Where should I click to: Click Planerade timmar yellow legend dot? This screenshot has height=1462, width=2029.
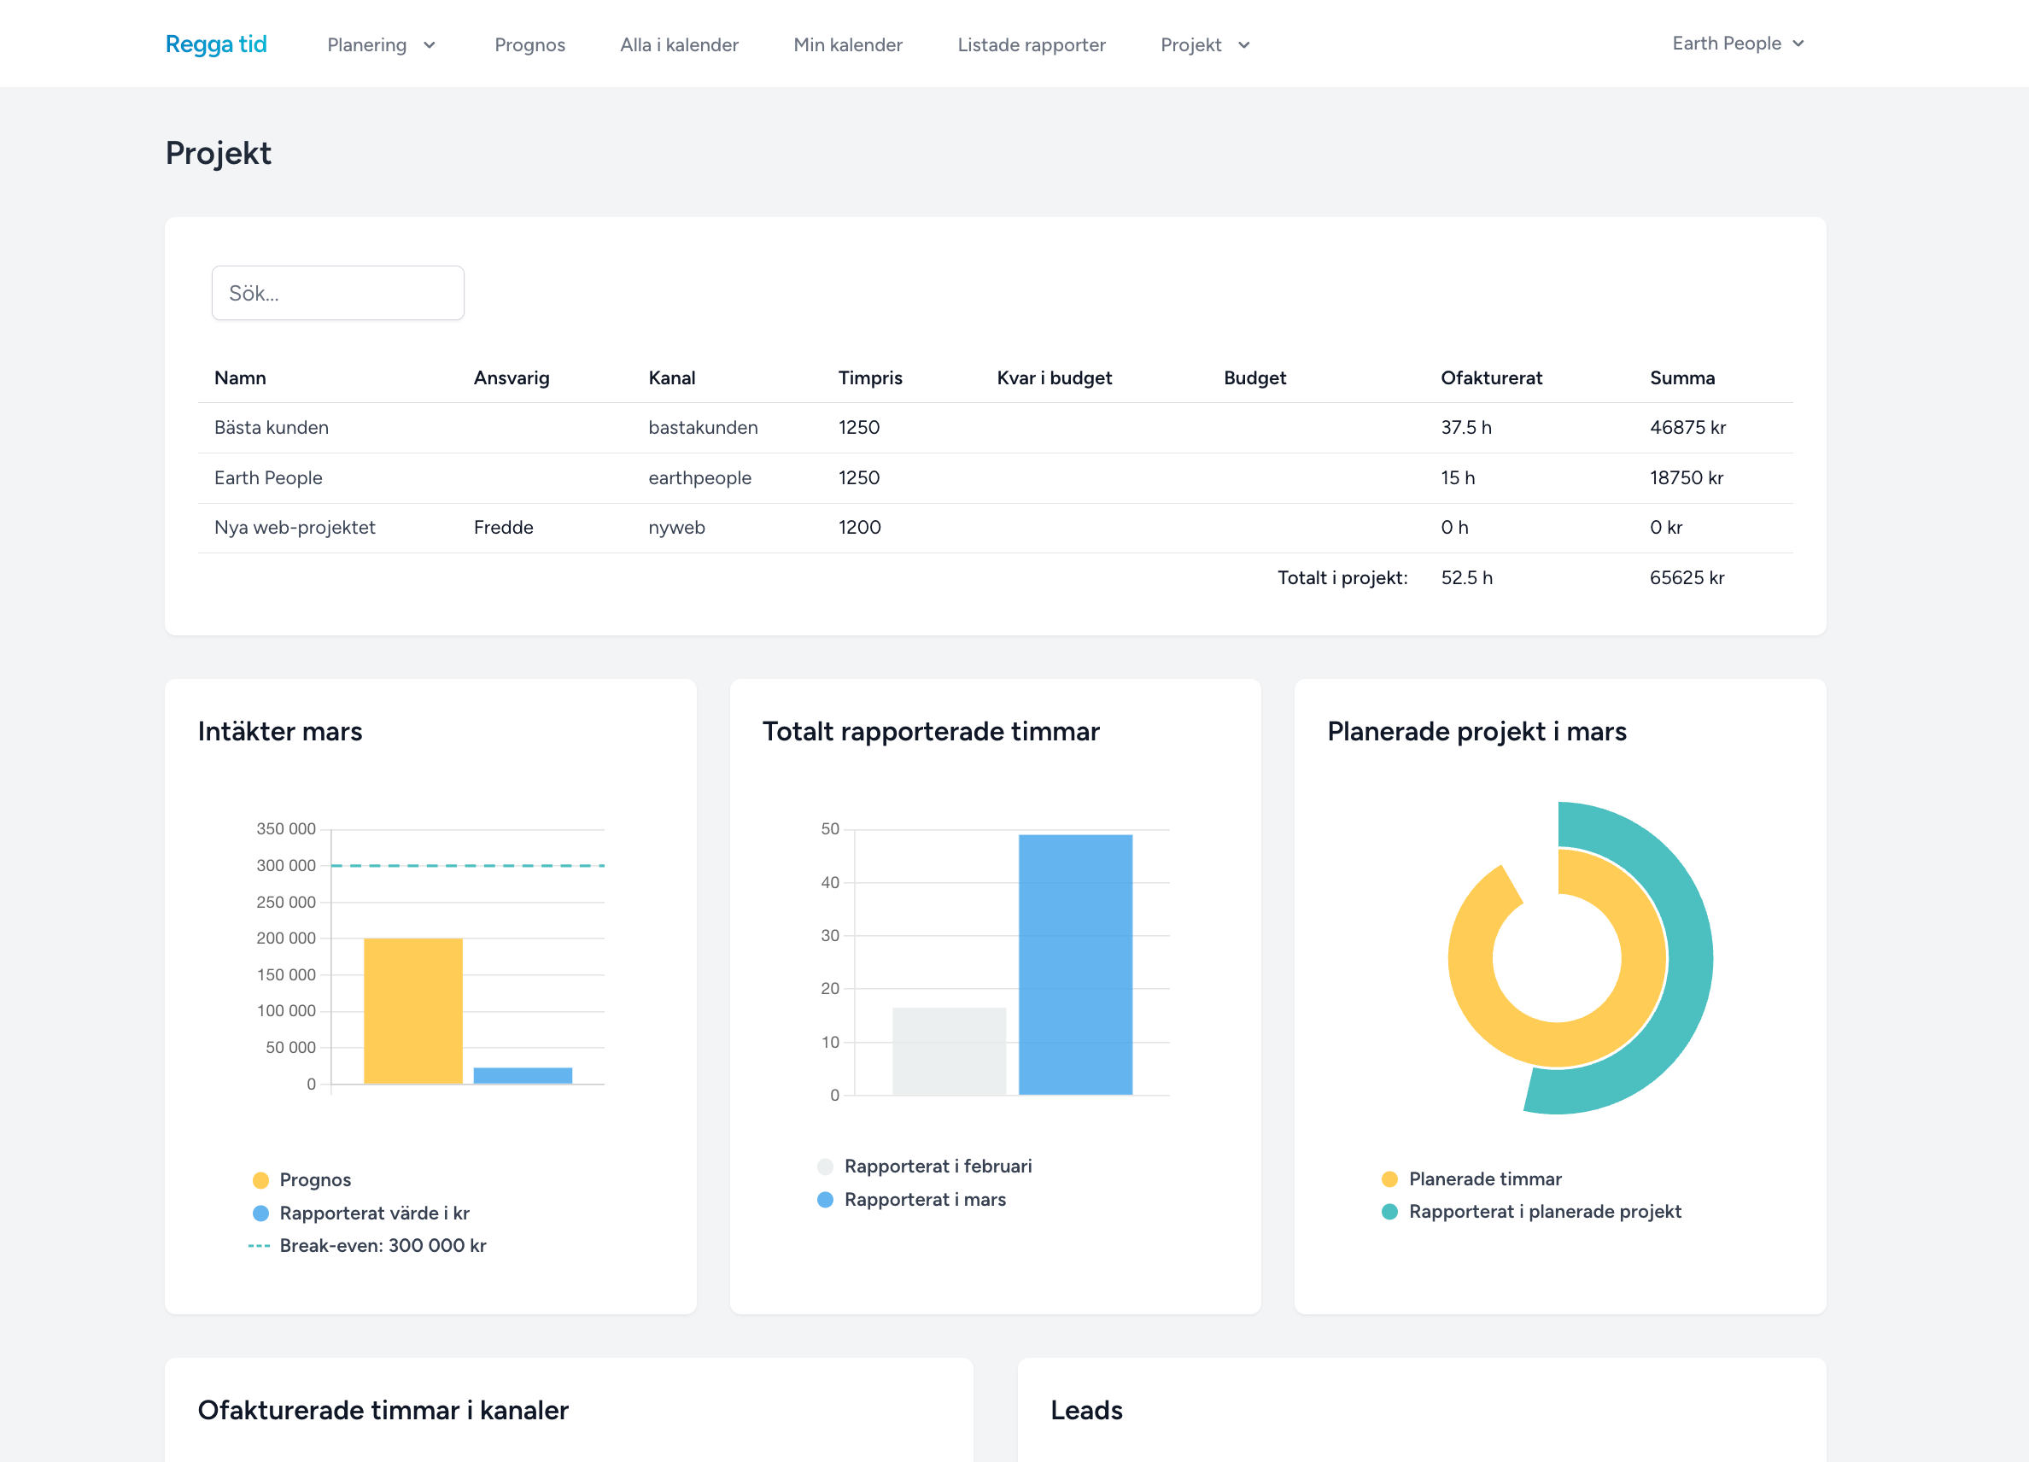[1389, 1179]
